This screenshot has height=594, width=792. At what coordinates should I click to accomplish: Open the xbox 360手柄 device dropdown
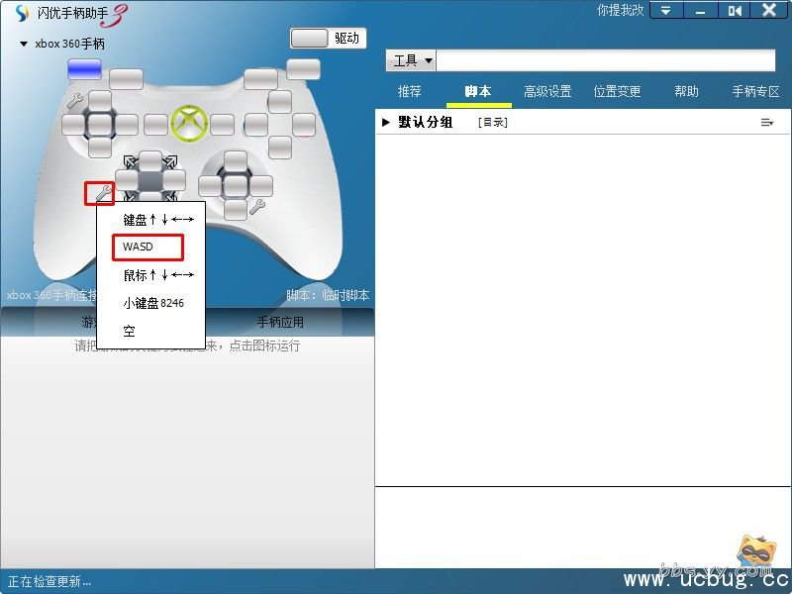23,44
